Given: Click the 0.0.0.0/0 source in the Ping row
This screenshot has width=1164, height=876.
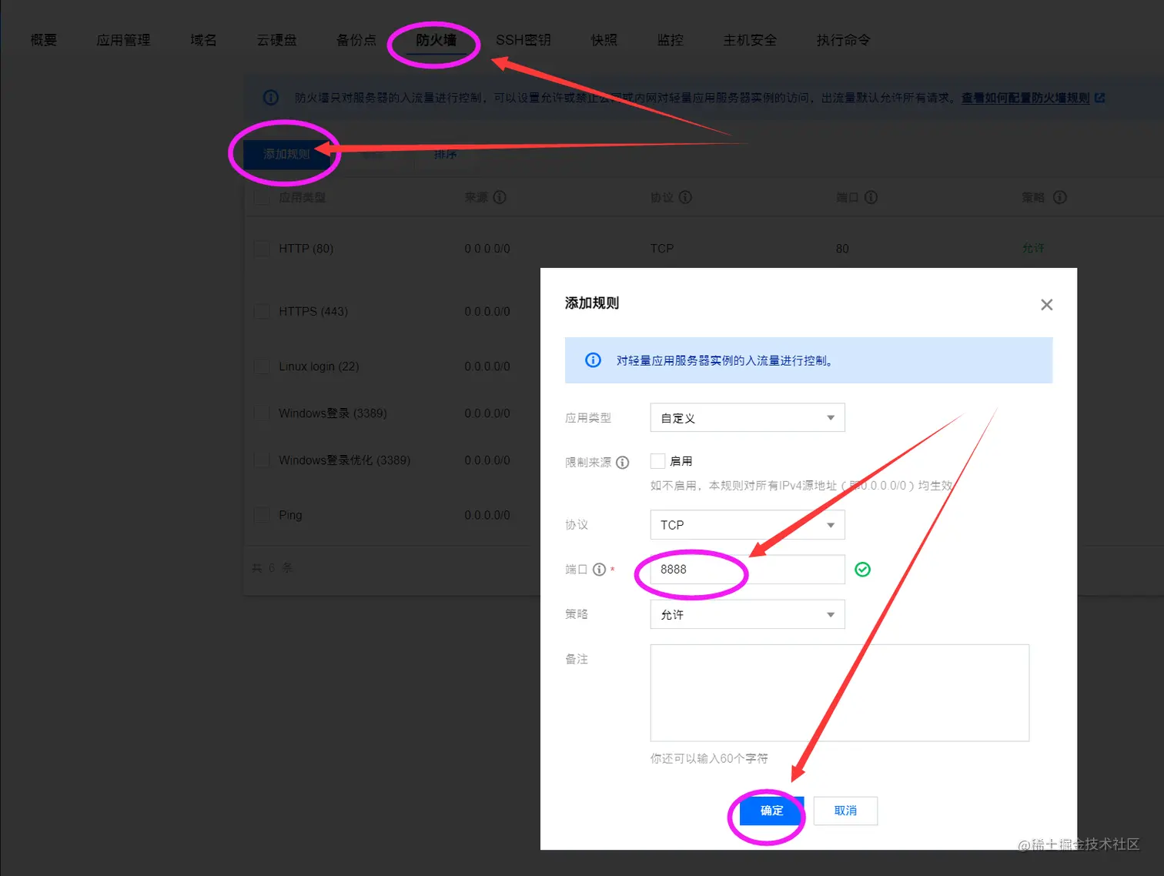Looking at the screenshot, I should (x=487, y=515).
